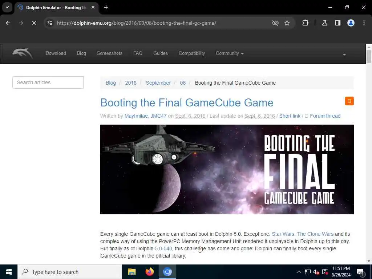Go to Screenshots page
This screenshot has width=372, height=279.
tap(110, 53)
